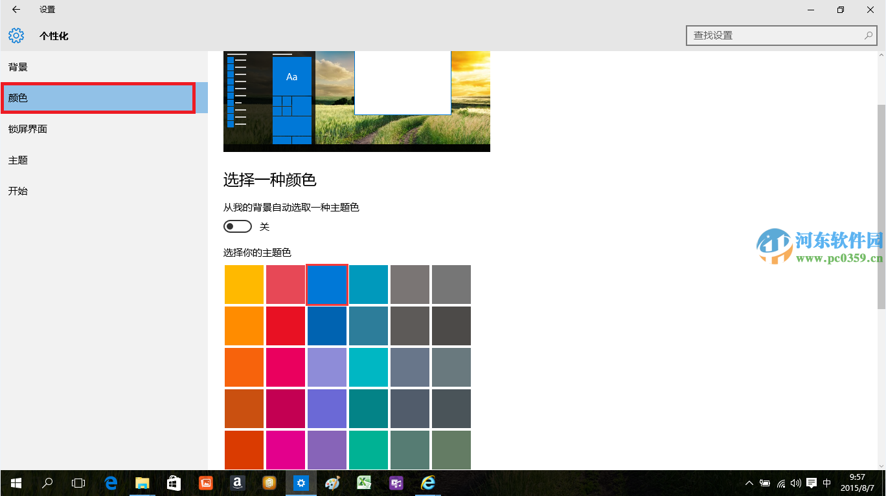The width and height of the screenshot is (886, 496).
Task: Open the Photos app from the taskbar
Action: 205,482
